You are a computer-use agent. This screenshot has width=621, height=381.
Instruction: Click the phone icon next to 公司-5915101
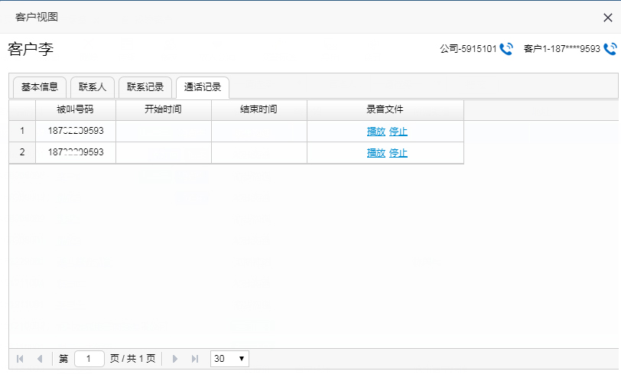tap(506, 49)
